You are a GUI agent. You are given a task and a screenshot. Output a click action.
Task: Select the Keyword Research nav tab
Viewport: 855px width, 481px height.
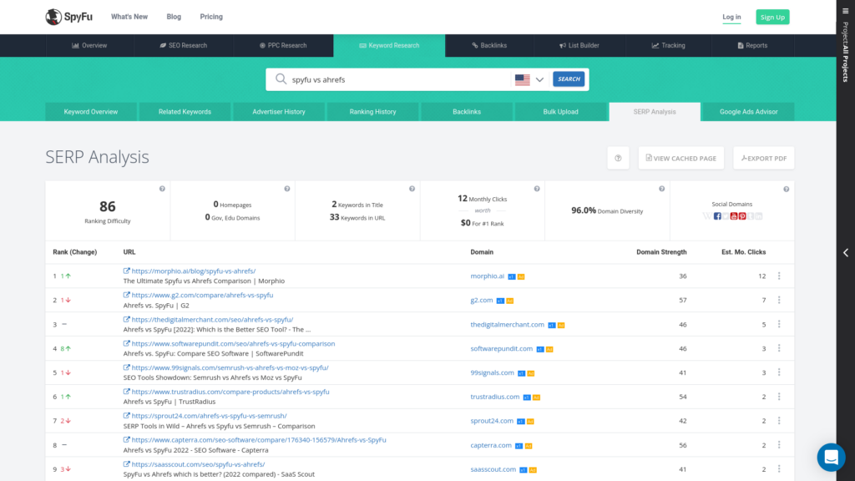pyautogui.click(x=389, y=45)
